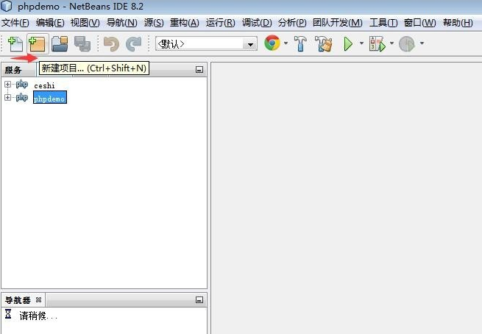Expand the phpdemo project node
Screen dimensions: 482x334
[x=7, y=97]
